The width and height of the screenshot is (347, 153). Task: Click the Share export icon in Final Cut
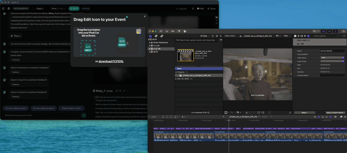[x=344, y=31]
